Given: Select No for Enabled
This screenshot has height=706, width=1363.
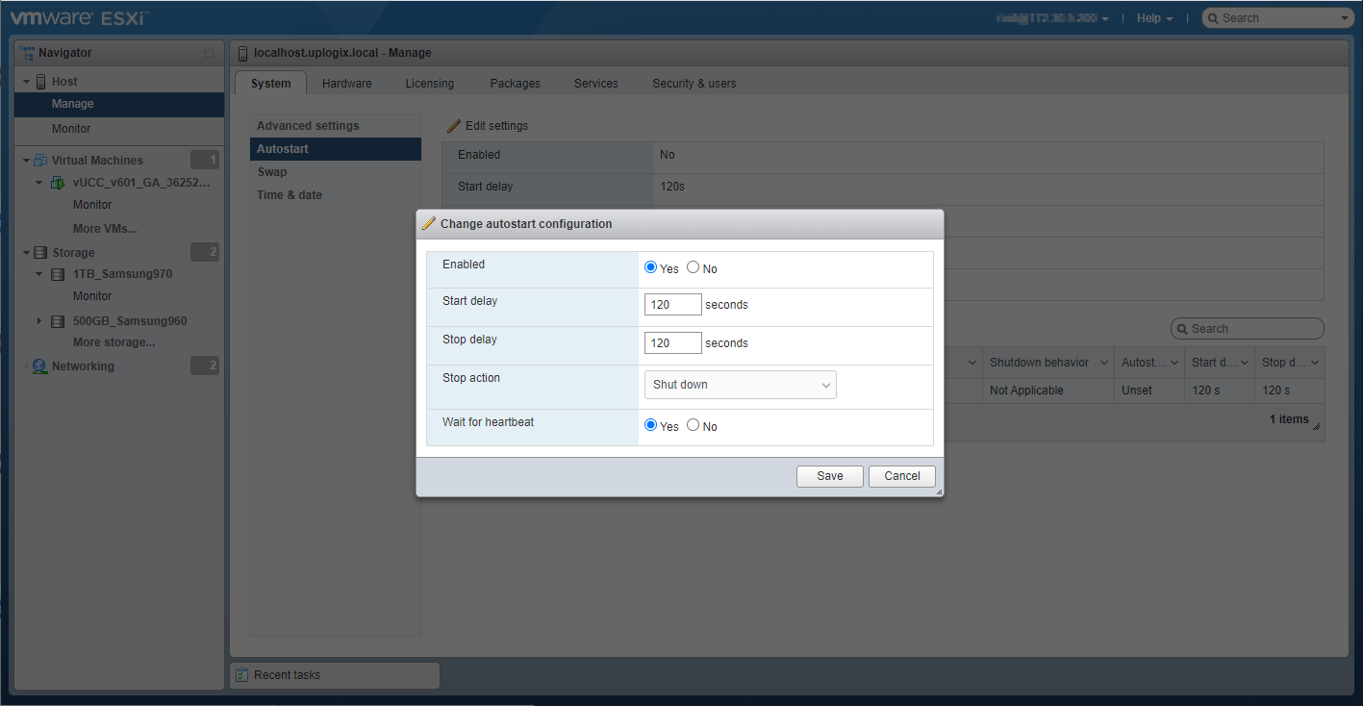Looking at the screenshot, I should 693,267.
